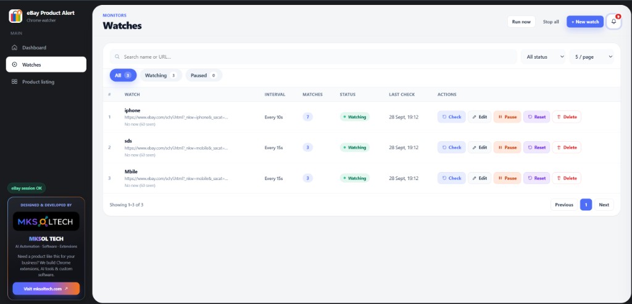Image resolution: width=632 pixels, height=304 pixels.
Task: Click the Showing 1–3 of 3 text
Action: click(126, 205)
